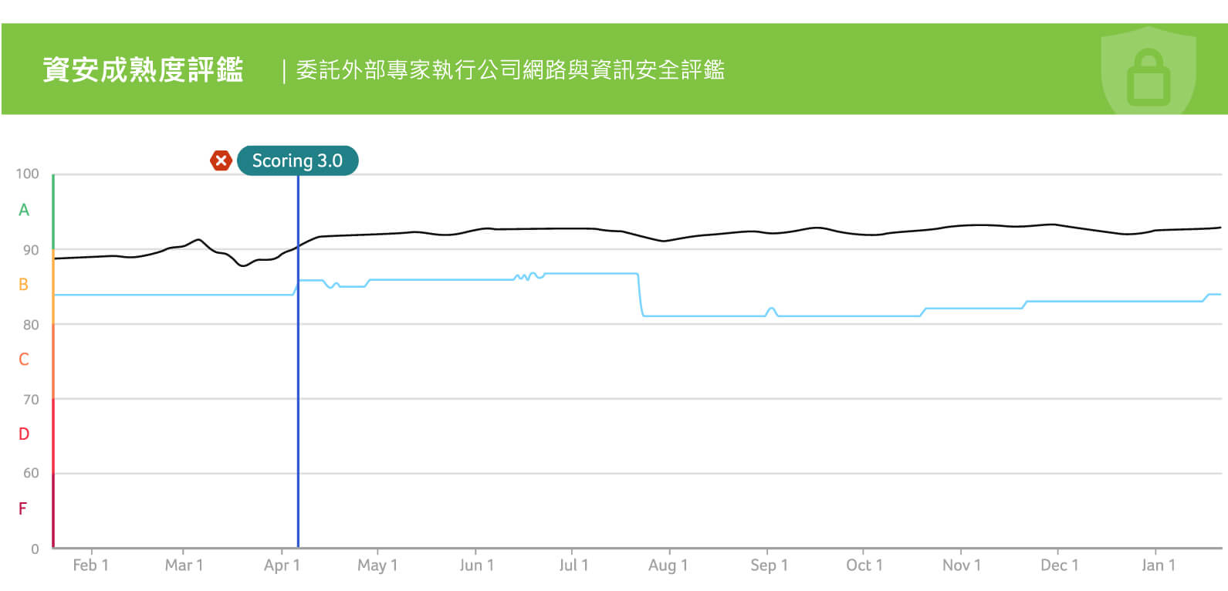Click the grade D label on axis
The image size is (1228, 591).
24,434
